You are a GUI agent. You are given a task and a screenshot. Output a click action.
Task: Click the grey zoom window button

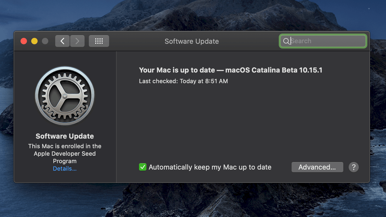point(45,41)
